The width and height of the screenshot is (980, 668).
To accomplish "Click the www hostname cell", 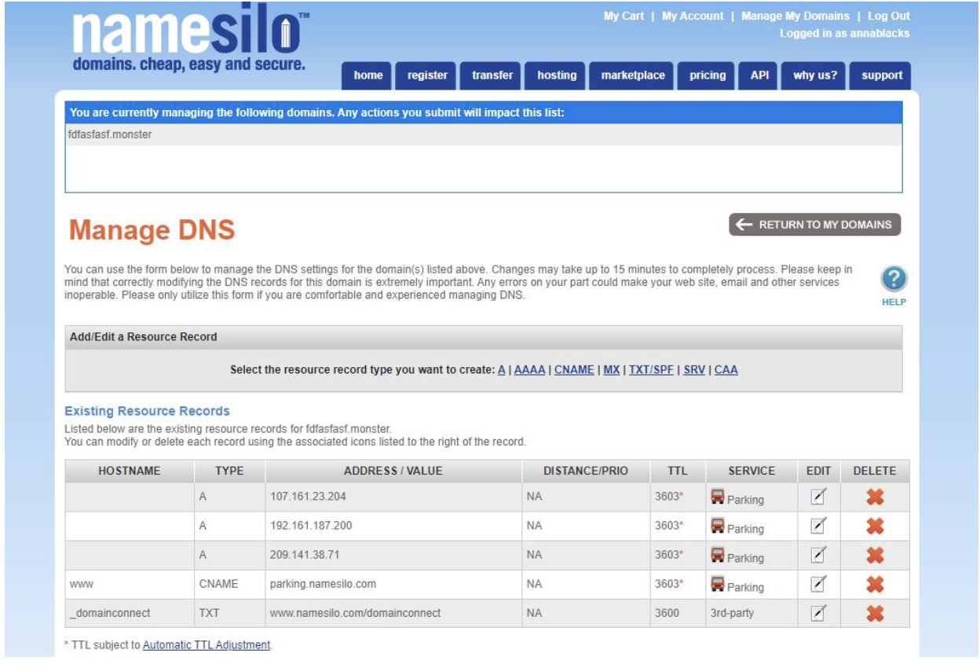I will (130, 584).
